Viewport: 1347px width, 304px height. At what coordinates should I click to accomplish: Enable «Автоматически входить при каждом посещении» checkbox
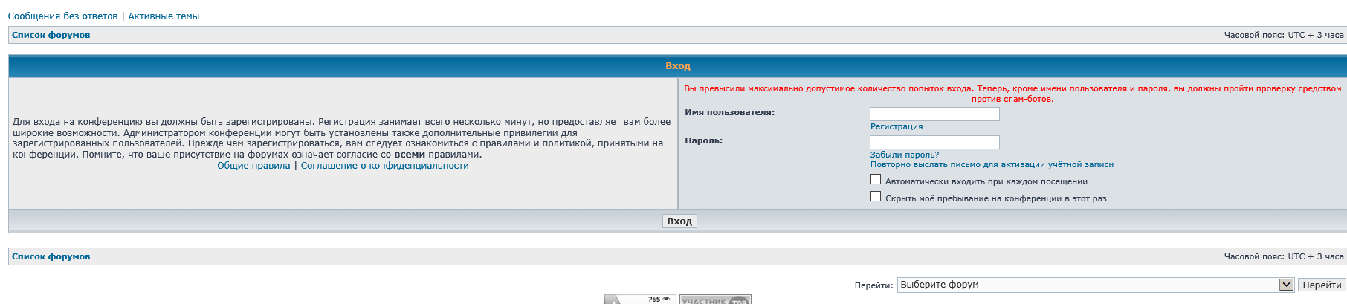point(876,180)
